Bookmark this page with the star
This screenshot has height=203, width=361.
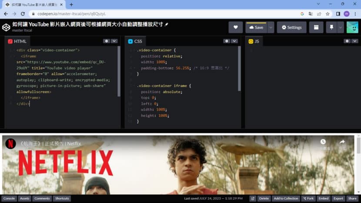328,14
